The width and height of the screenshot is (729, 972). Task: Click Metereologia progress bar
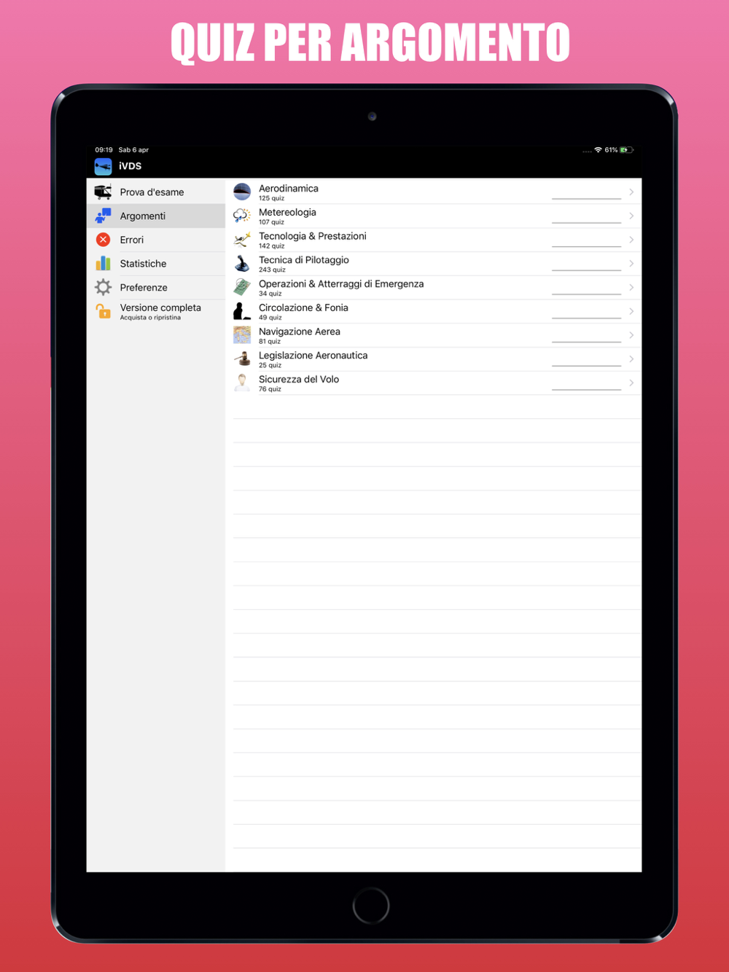point(586,222)
